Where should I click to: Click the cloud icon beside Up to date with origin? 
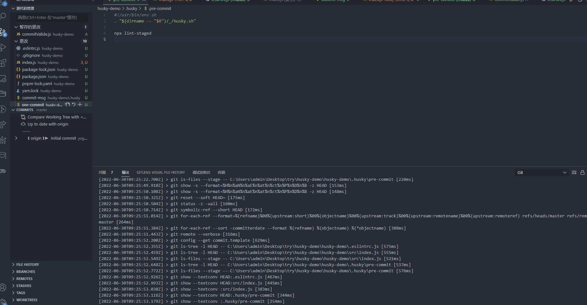(x=23, y=124)
